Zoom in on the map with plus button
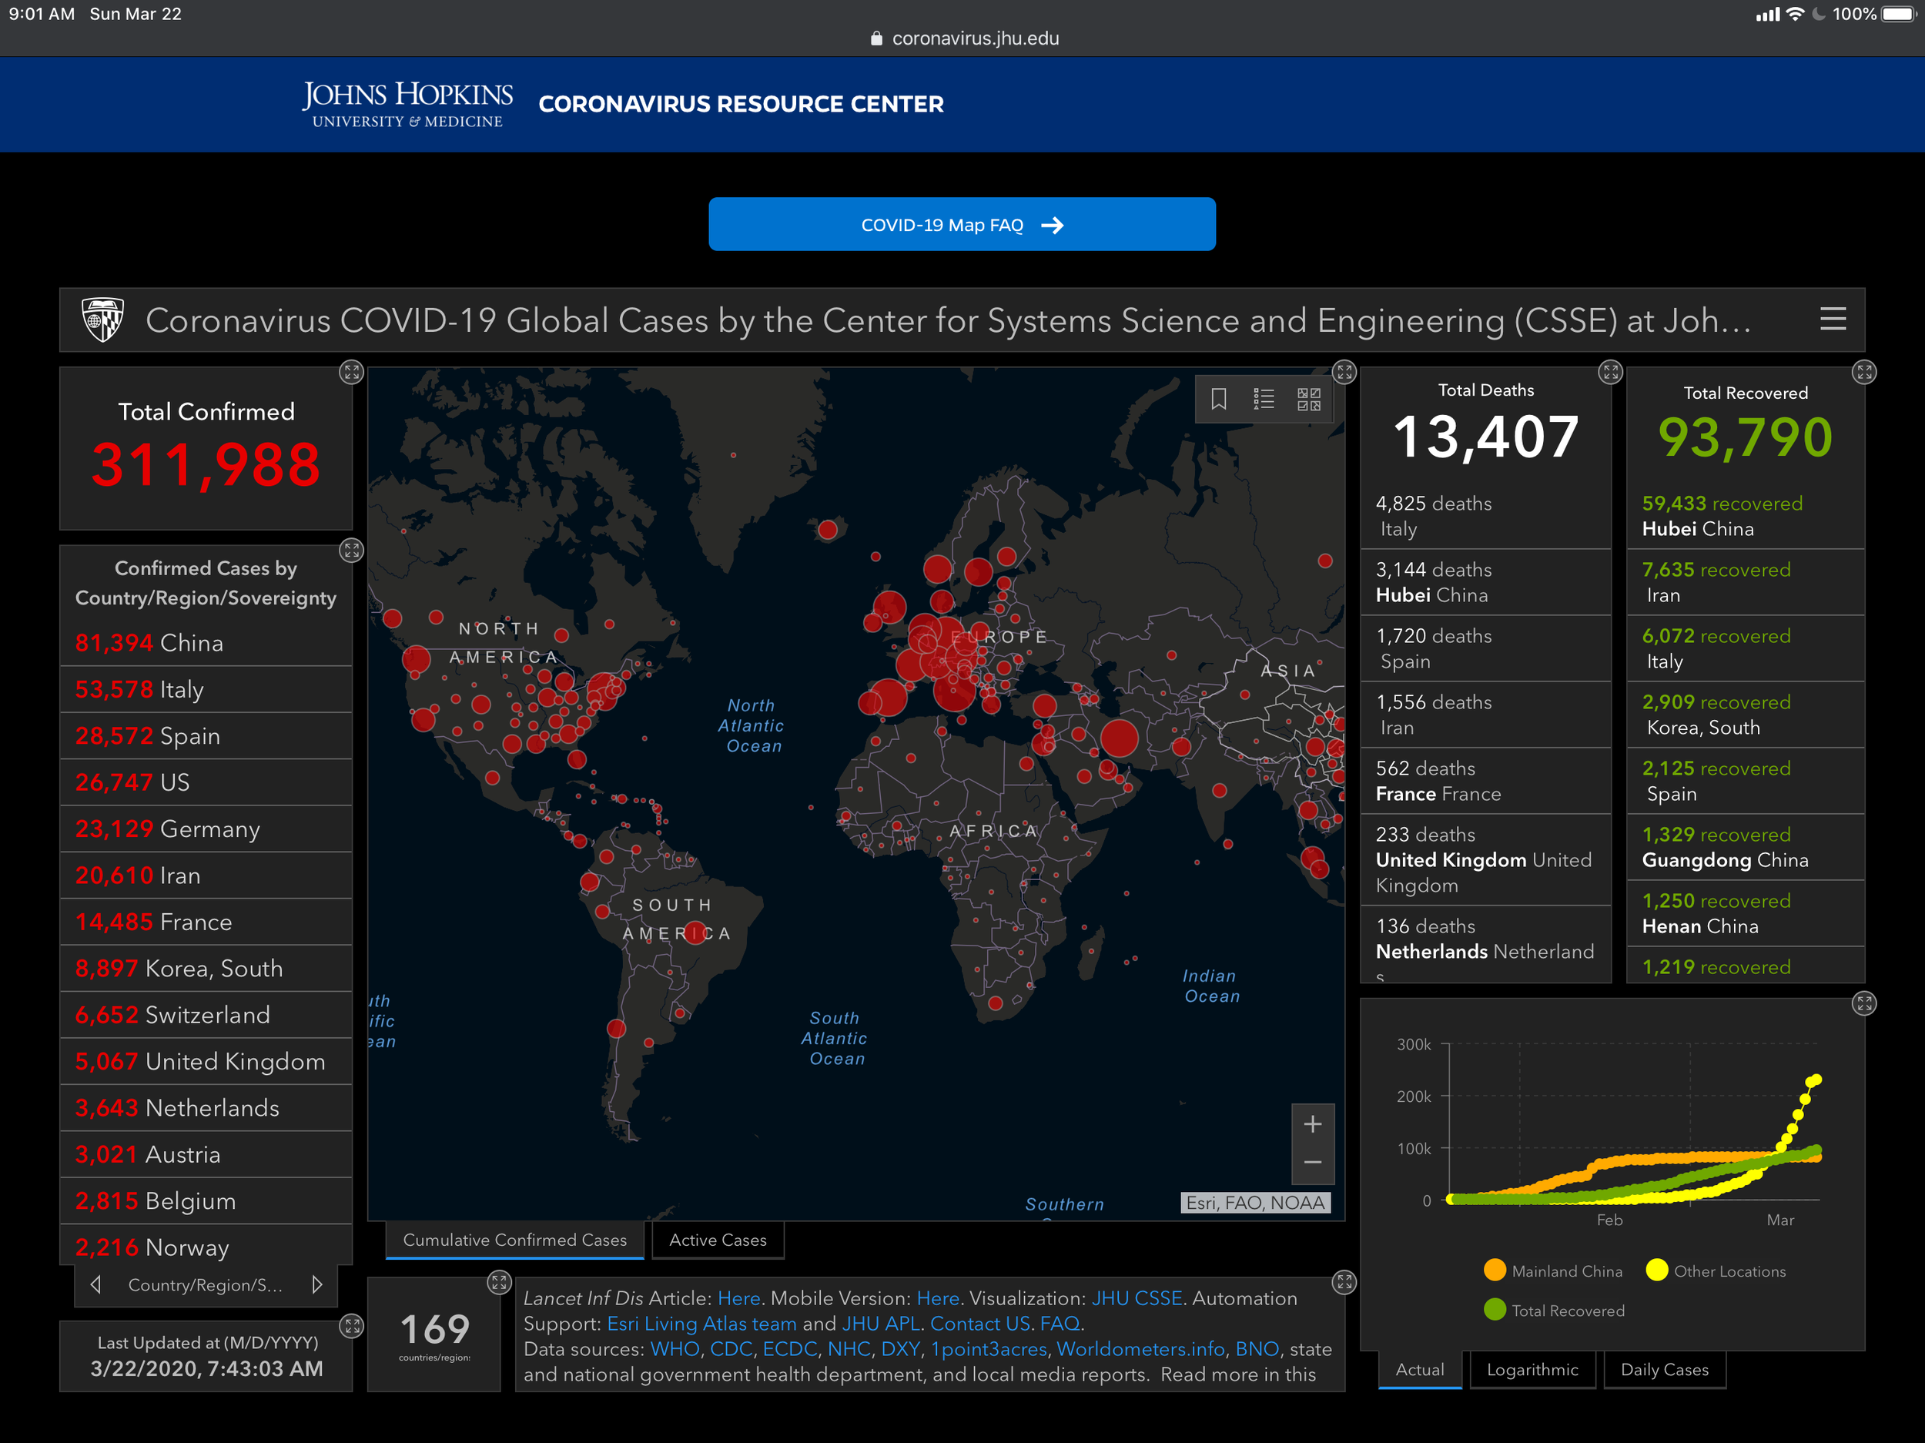The image size is (1925, 1443). pos(1312,1124)
